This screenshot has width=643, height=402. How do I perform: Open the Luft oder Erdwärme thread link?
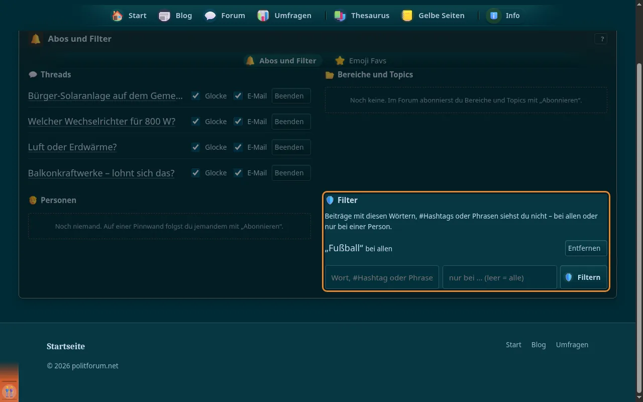[x=72, y=147]
